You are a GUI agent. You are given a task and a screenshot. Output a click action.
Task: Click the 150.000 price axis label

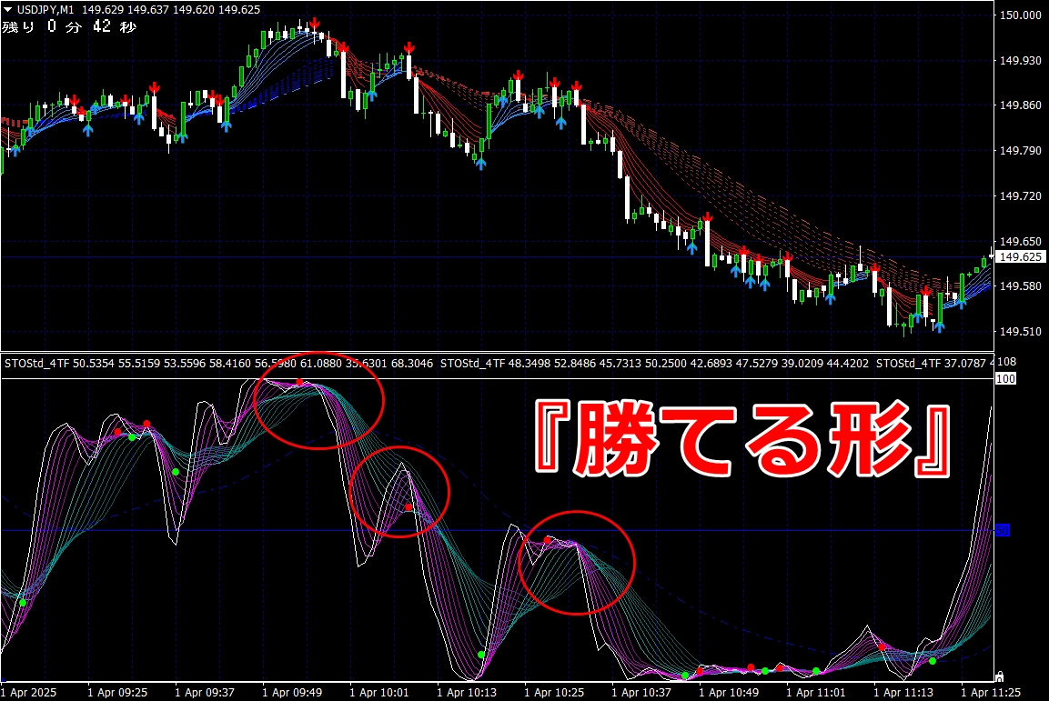pyautogui.click(x=1020, y=15)
